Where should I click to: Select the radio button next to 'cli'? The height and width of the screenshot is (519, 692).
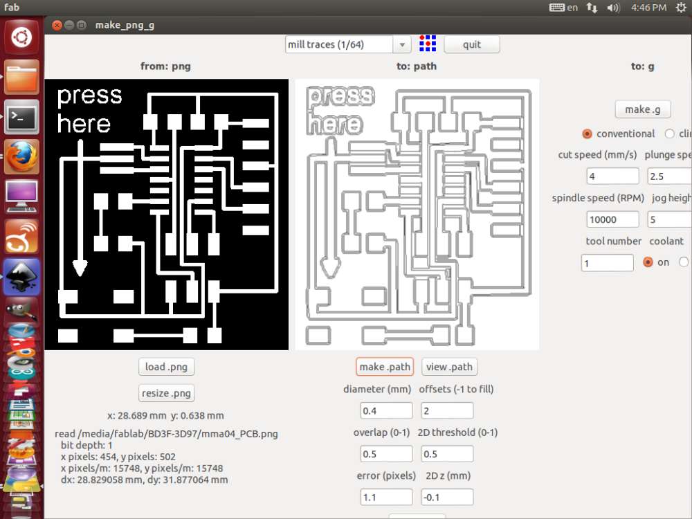669,134
